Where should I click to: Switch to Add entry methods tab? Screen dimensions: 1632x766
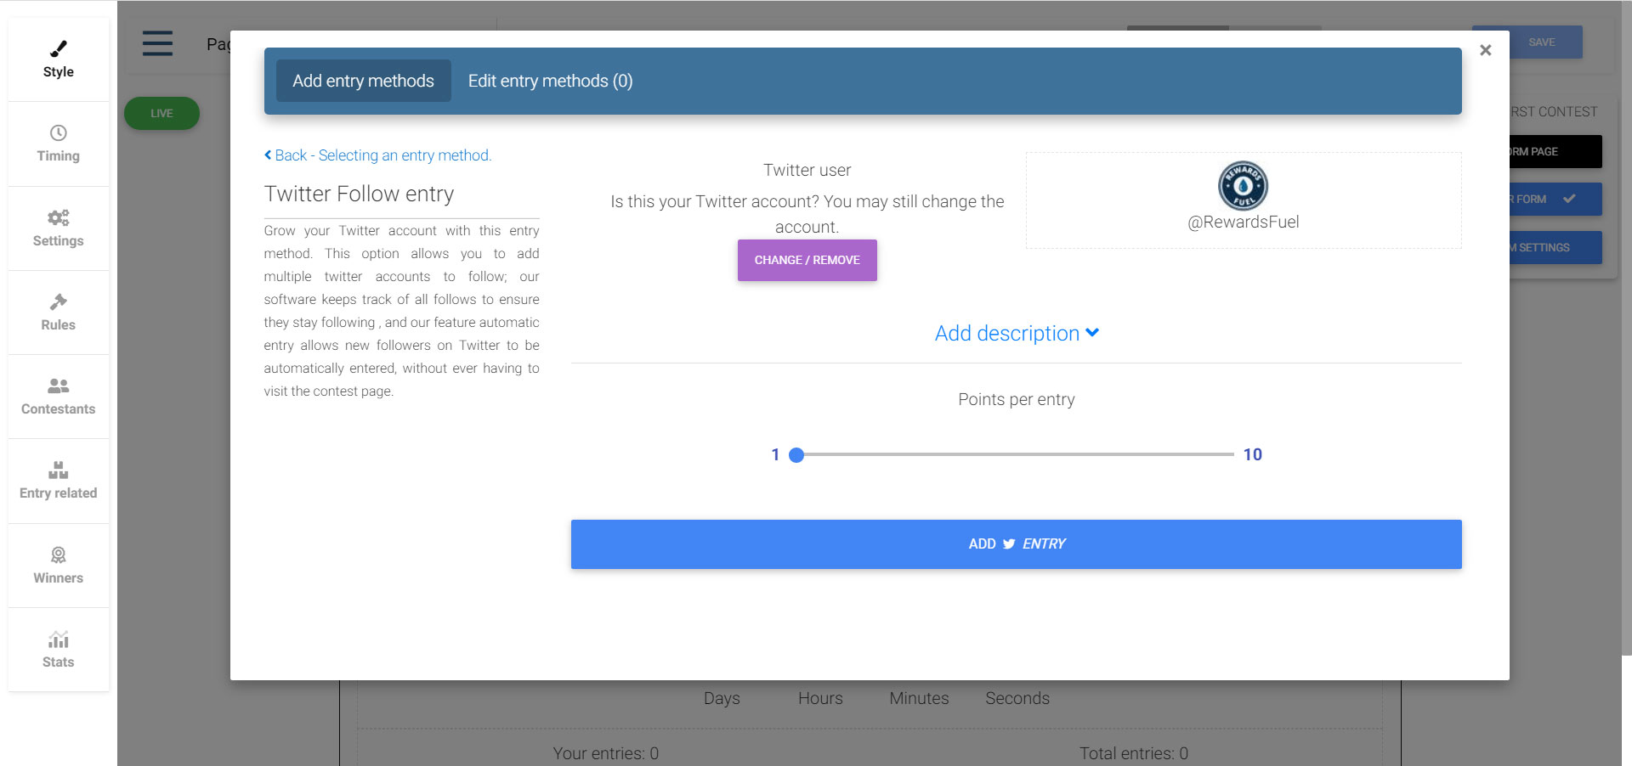(x=363, y=81)
